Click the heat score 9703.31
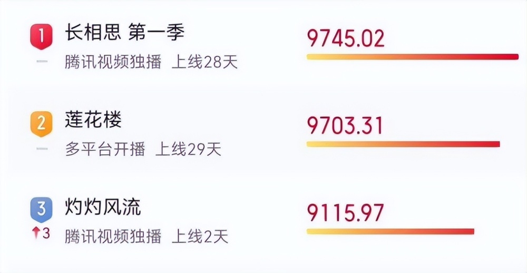Image resolution: width=527 pixels, height=273 pixels. coord(345,125)
